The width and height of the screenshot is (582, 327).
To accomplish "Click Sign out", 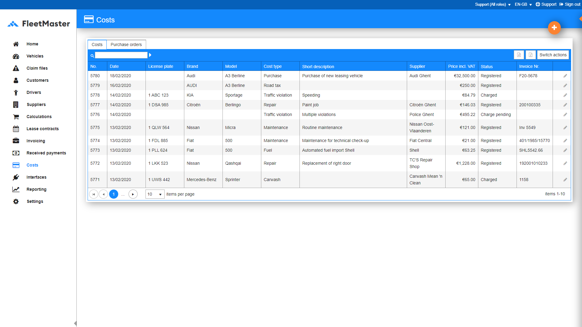I will click(x=570, y=4).
